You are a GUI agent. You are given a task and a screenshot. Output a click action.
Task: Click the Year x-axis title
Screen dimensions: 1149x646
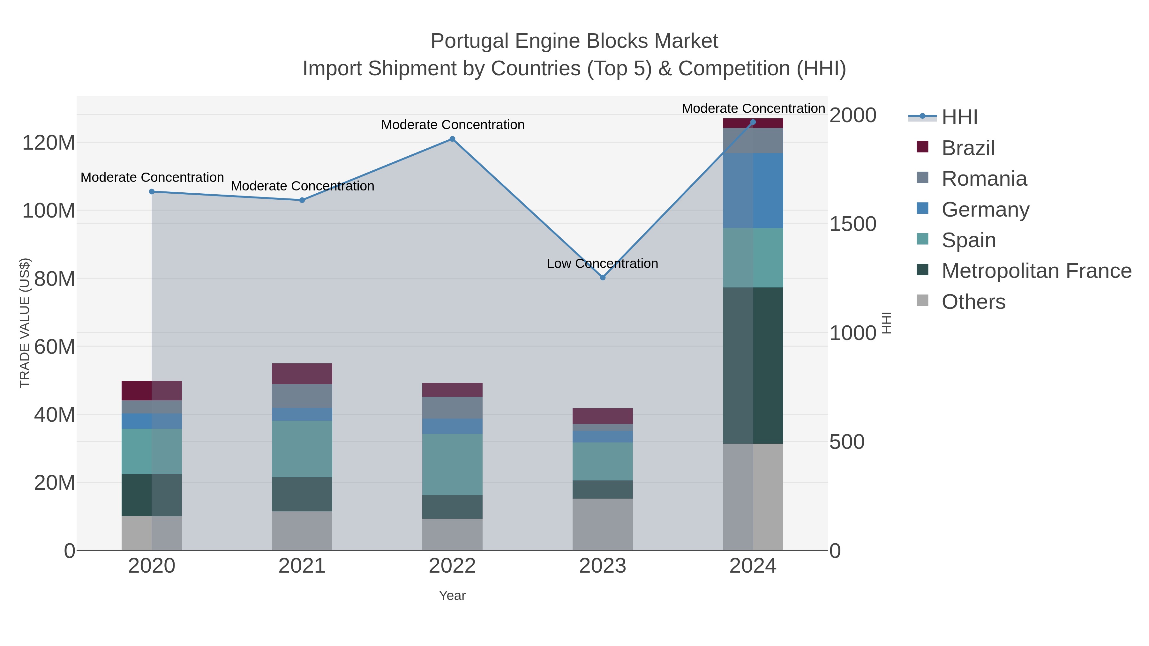pyautogui.click(x=452, y=596)
